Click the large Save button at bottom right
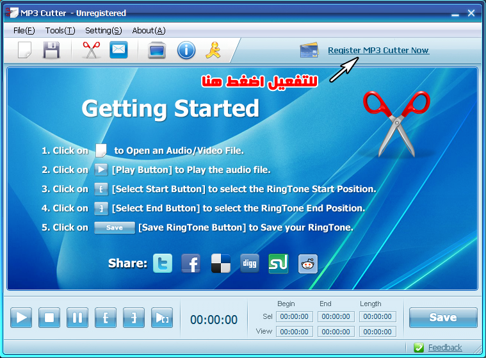 [x=443, y=318]
